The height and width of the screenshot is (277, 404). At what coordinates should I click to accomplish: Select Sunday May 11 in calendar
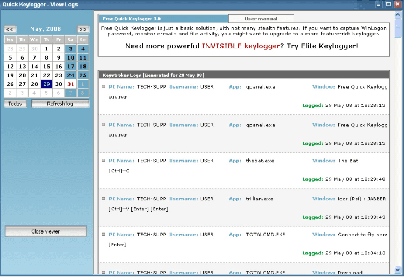[x=83, y=57]
